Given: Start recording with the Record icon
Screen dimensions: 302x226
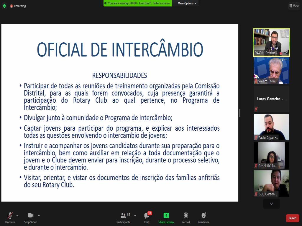Looking at the screenshot, I should 186,218.
